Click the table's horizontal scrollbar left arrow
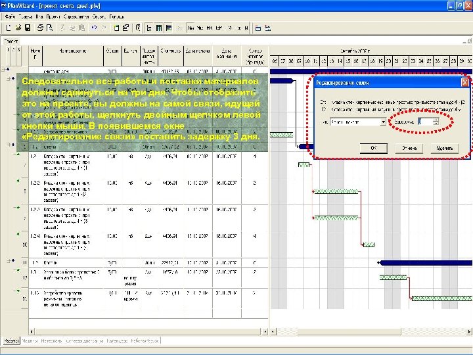 (x=32, y=331)
